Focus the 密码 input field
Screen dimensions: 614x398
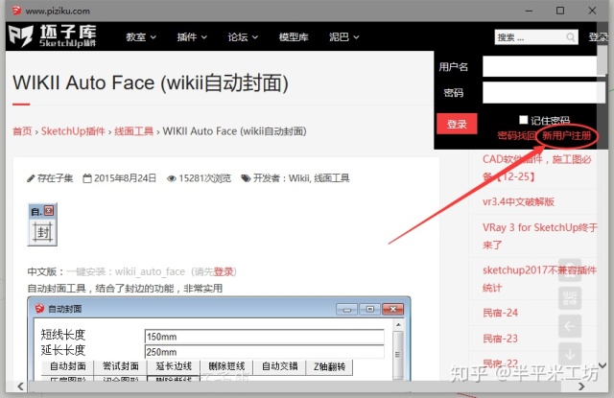pos(544,93)
